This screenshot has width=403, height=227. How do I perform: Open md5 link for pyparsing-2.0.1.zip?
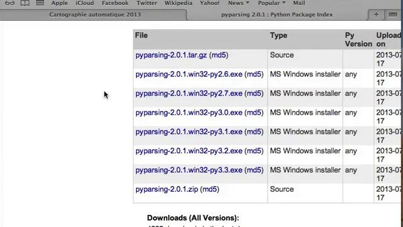(x=210, y=189)
